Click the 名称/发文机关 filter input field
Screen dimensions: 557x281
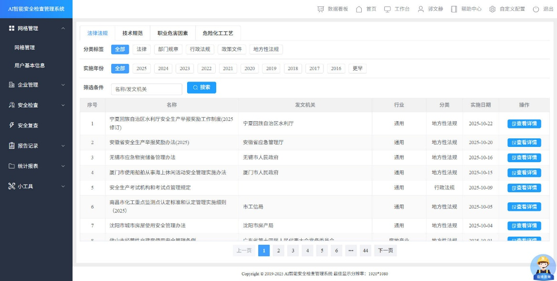(x=147, y=89)
